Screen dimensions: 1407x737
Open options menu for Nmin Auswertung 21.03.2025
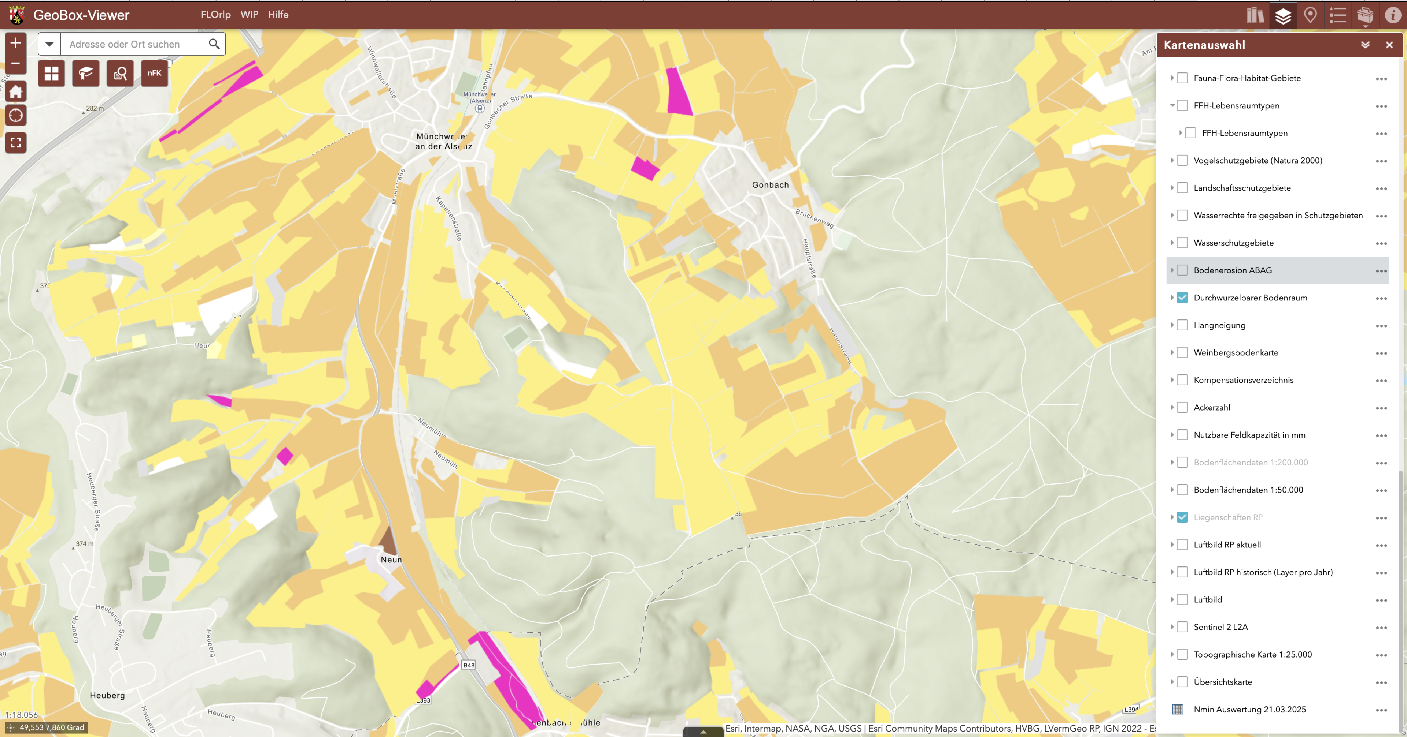point(1381,710)
